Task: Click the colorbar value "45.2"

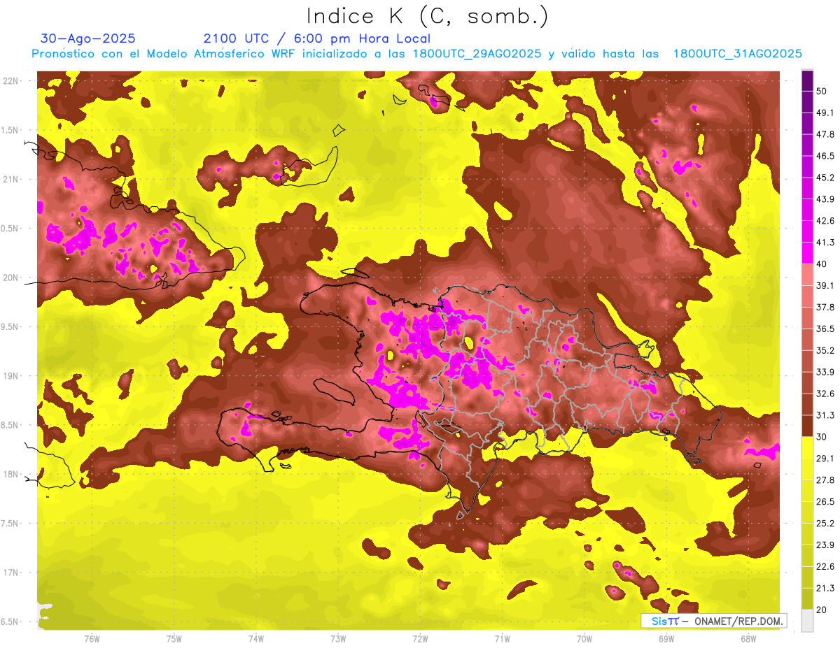Action: click(x=825, y=178)
